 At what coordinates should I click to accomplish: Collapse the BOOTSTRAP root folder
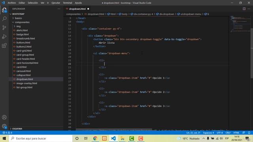pos(18,14)
